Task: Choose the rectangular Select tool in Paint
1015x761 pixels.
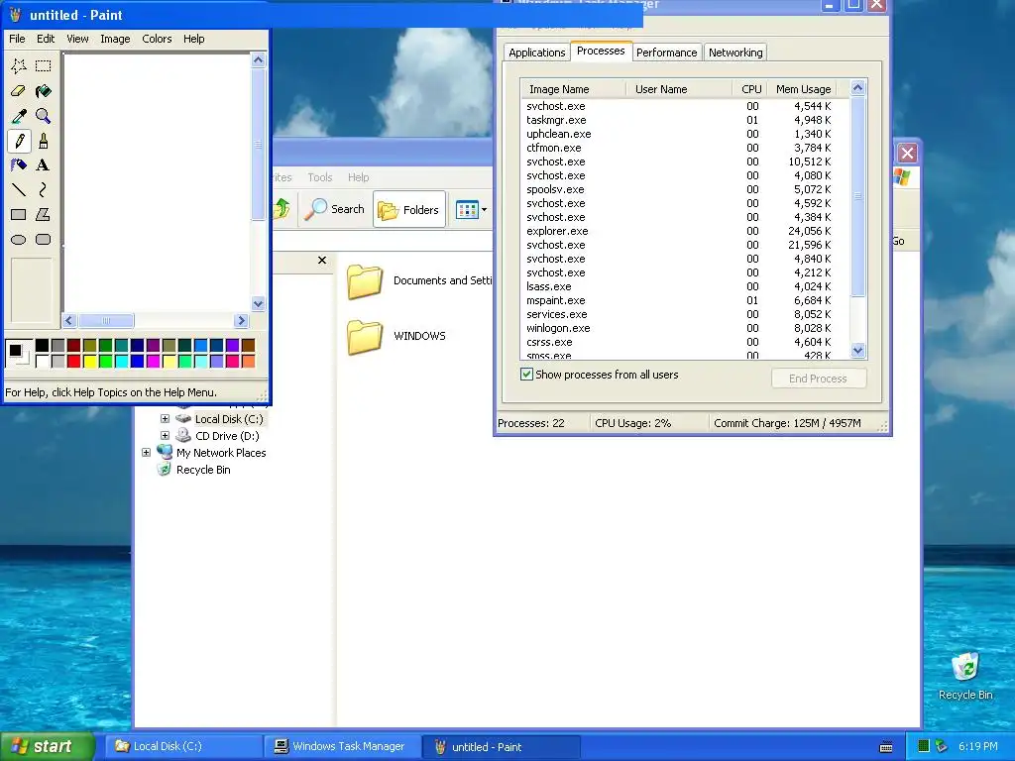Action: [44, 66]
